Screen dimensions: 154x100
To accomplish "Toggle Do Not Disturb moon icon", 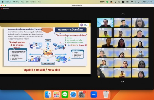I will (x=115, y=2).
